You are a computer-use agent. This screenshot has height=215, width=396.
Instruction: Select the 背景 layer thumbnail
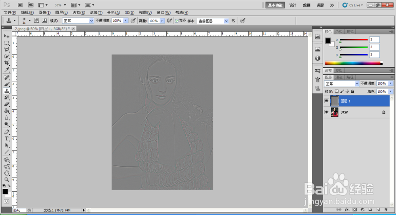tap(335, 112)
